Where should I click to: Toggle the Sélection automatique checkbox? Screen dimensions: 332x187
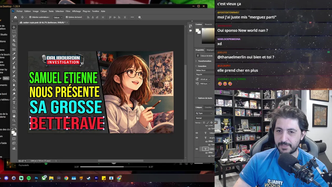point(30,17)
